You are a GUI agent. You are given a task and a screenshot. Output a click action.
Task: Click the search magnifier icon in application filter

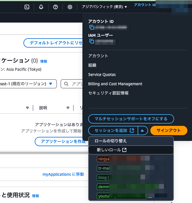[66, 84]
